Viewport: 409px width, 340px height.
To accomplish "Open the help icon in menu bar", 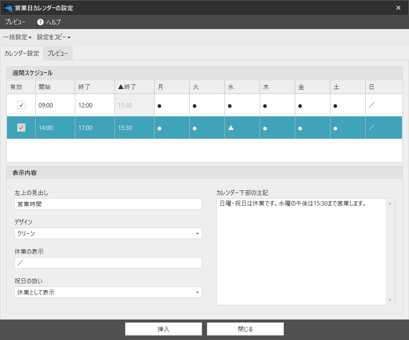I will pyautogui.click(x=40, y=22).
